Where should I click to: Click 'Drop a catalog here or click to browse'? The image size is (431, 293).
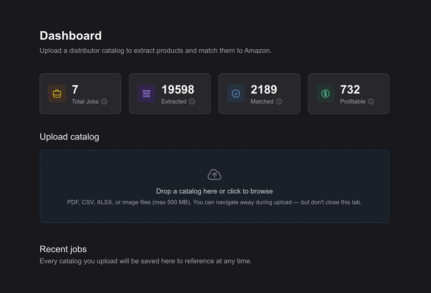(214, 191)
